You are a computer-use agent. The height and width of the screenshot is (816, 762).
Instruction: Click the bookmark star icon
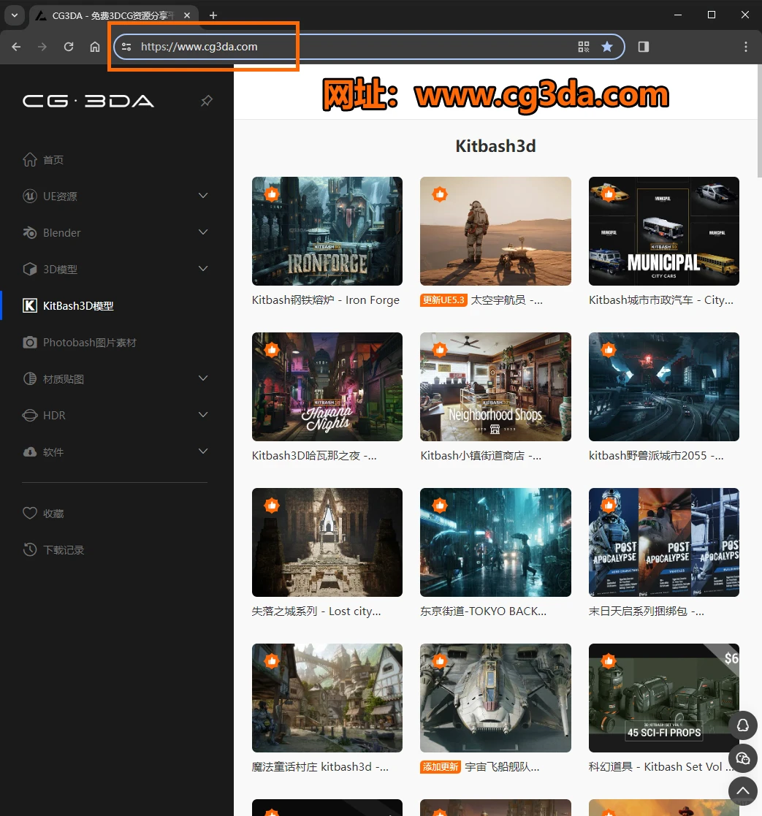607,47
